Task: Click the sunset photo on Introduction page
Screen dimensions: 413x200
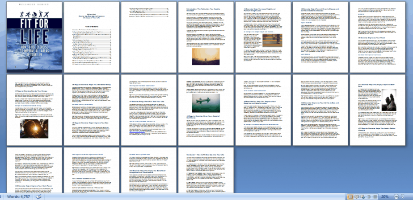Action: (206, 57)
